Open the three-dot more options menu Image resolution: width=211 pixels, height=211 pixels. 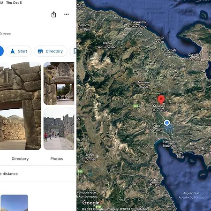(x=67, y=14)
